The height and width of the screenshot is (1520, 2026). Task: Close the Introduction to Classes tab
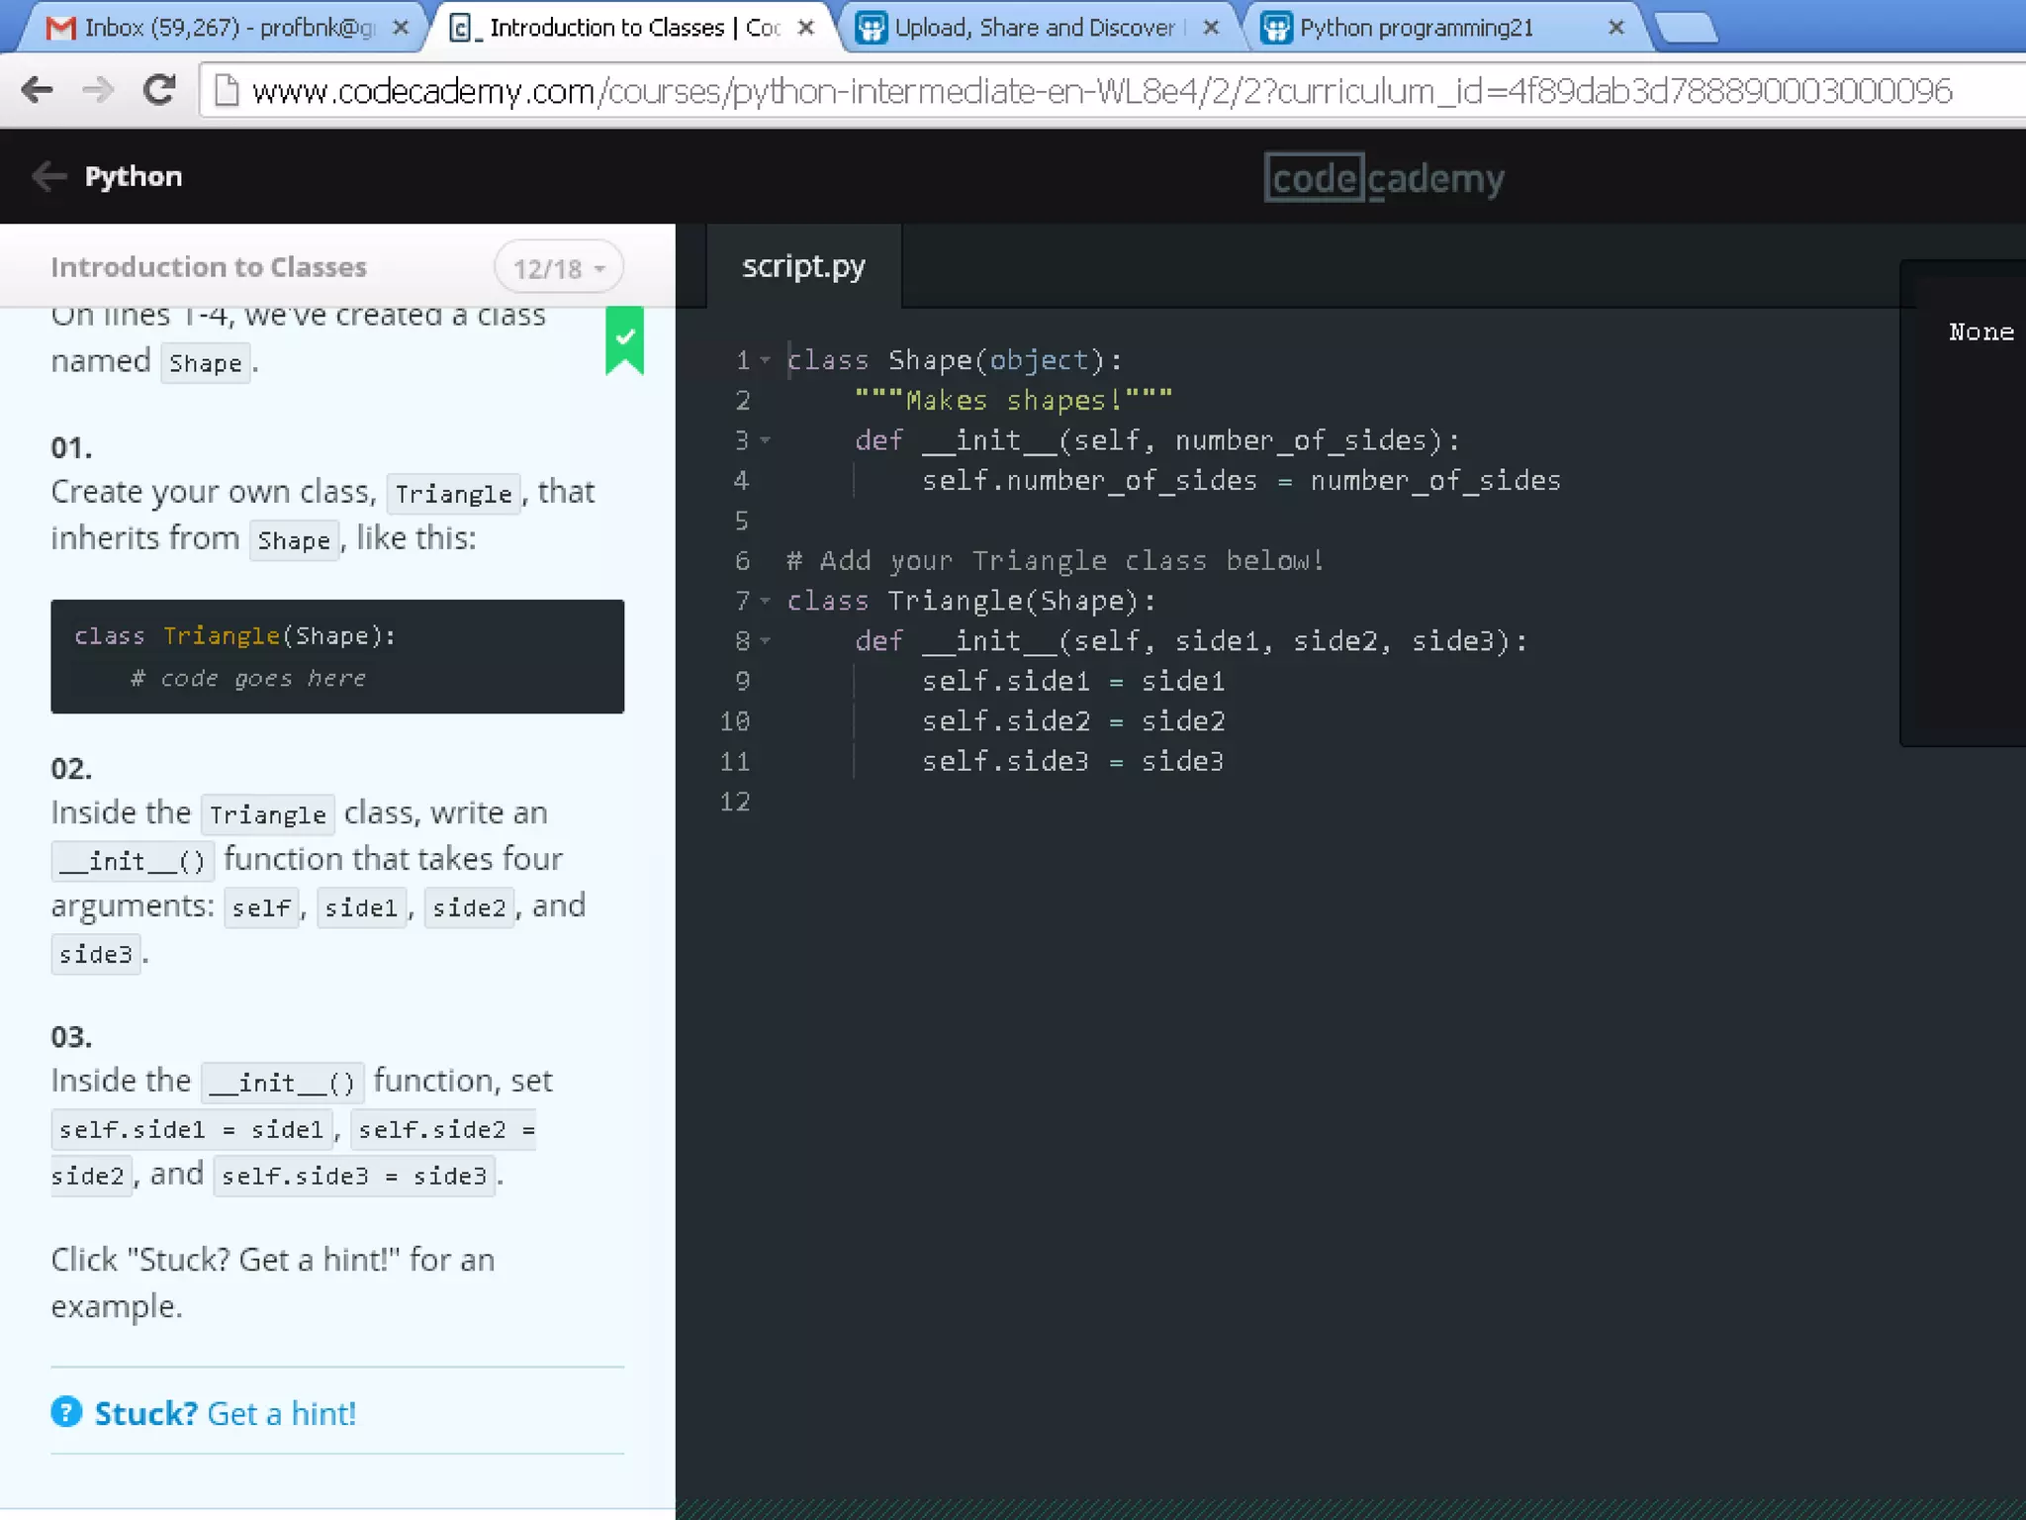coord(806,28)
